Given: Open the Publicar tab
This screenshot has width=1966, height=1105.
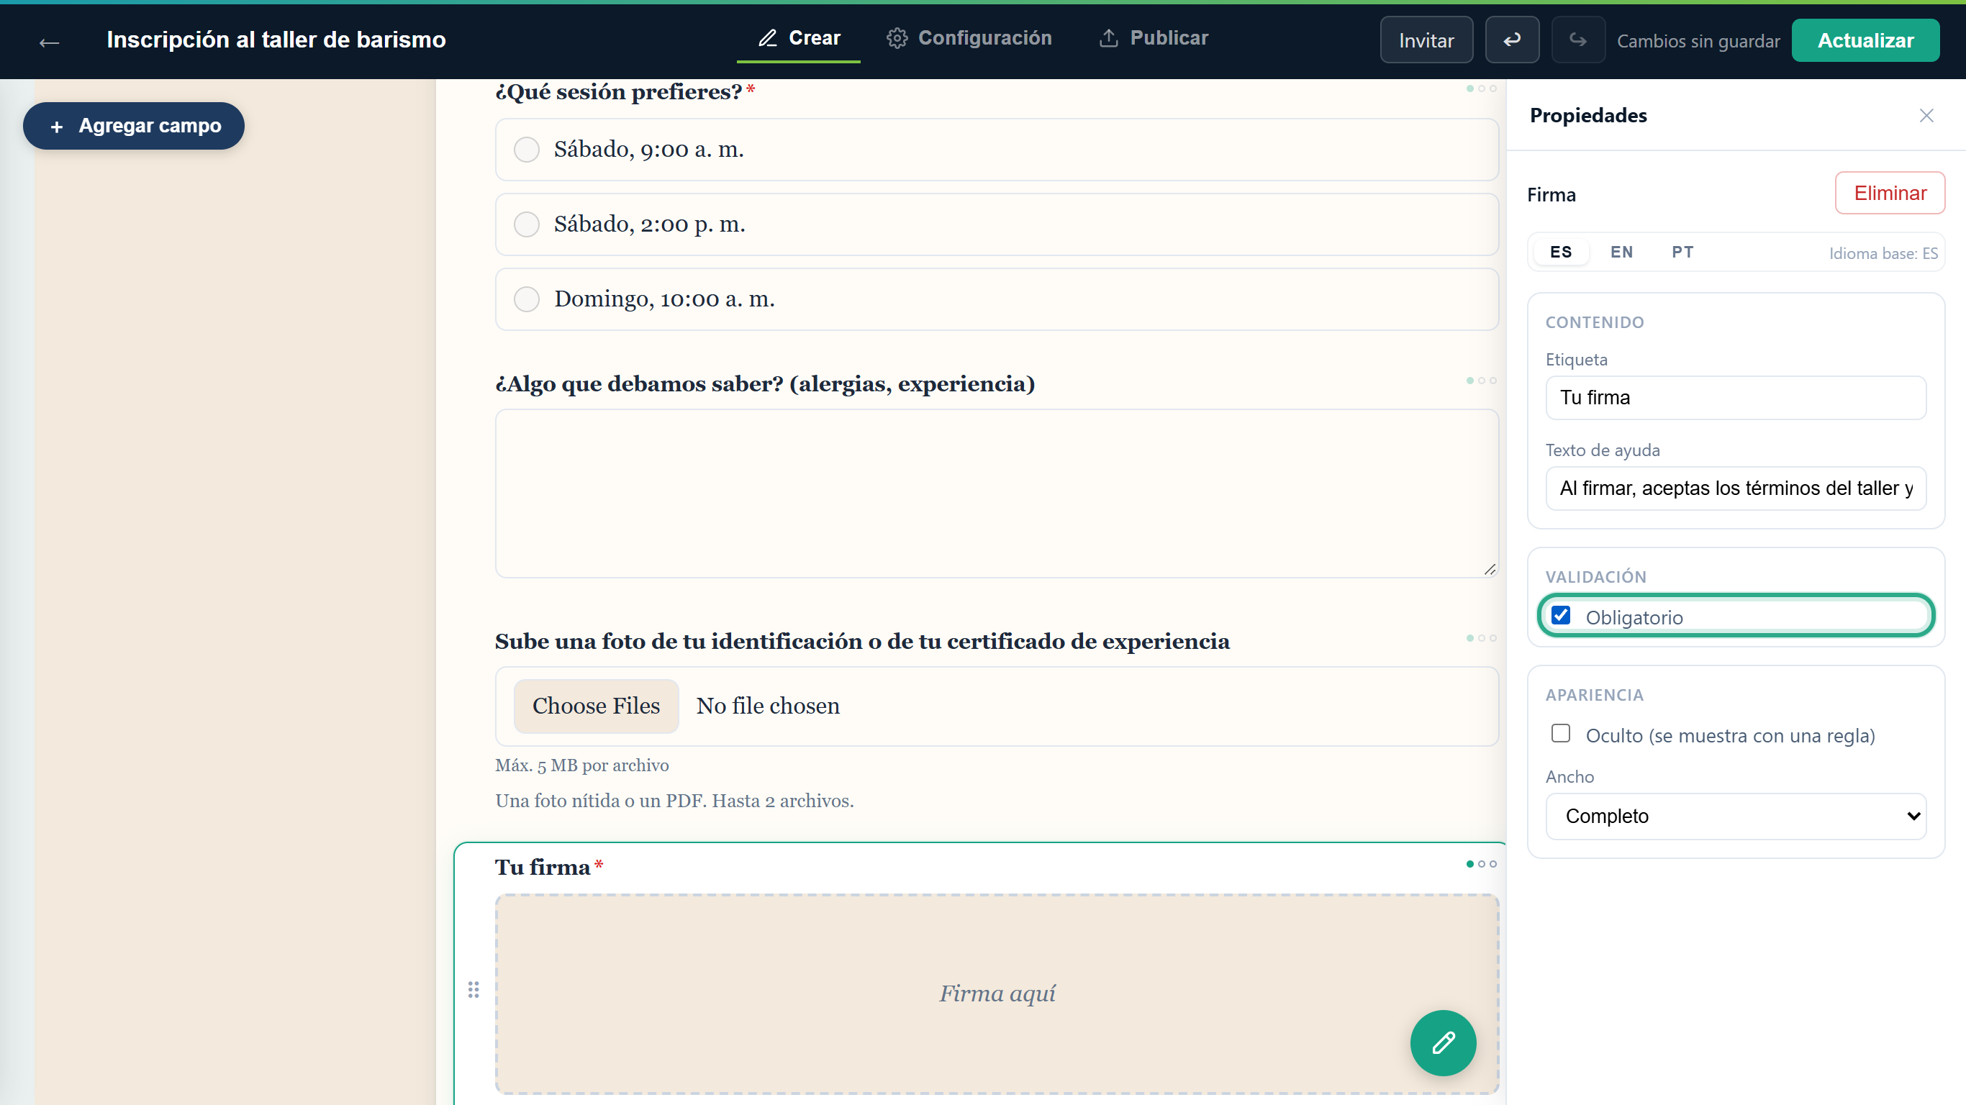Looking at the screenshot, I should coord(1154,38).
